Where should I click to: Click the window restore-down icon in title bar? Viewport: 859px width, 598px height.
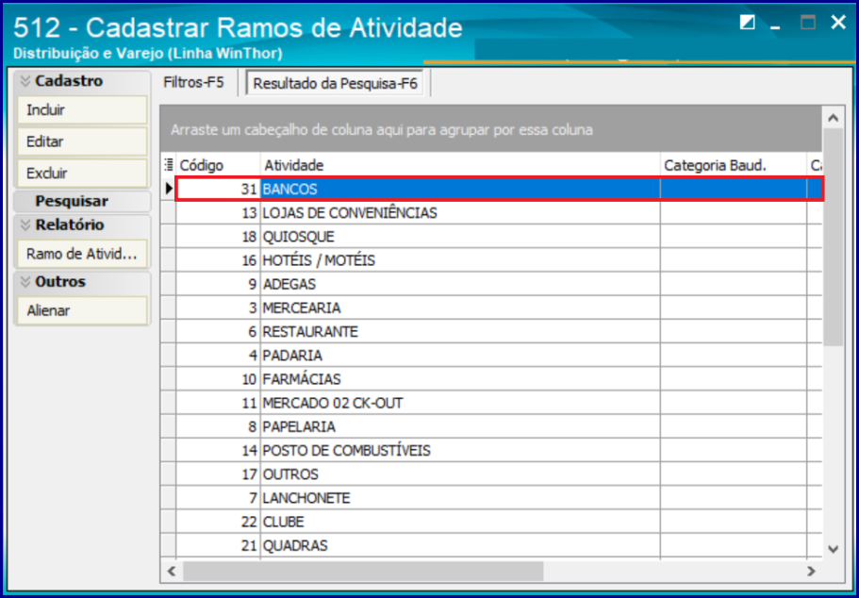747,23
